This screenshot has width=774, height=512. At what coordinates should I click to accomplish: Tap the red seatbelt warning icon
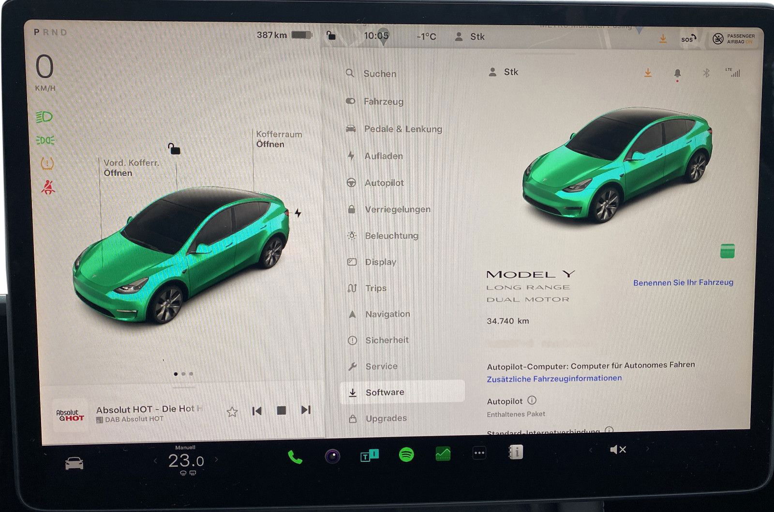(47, 187)
